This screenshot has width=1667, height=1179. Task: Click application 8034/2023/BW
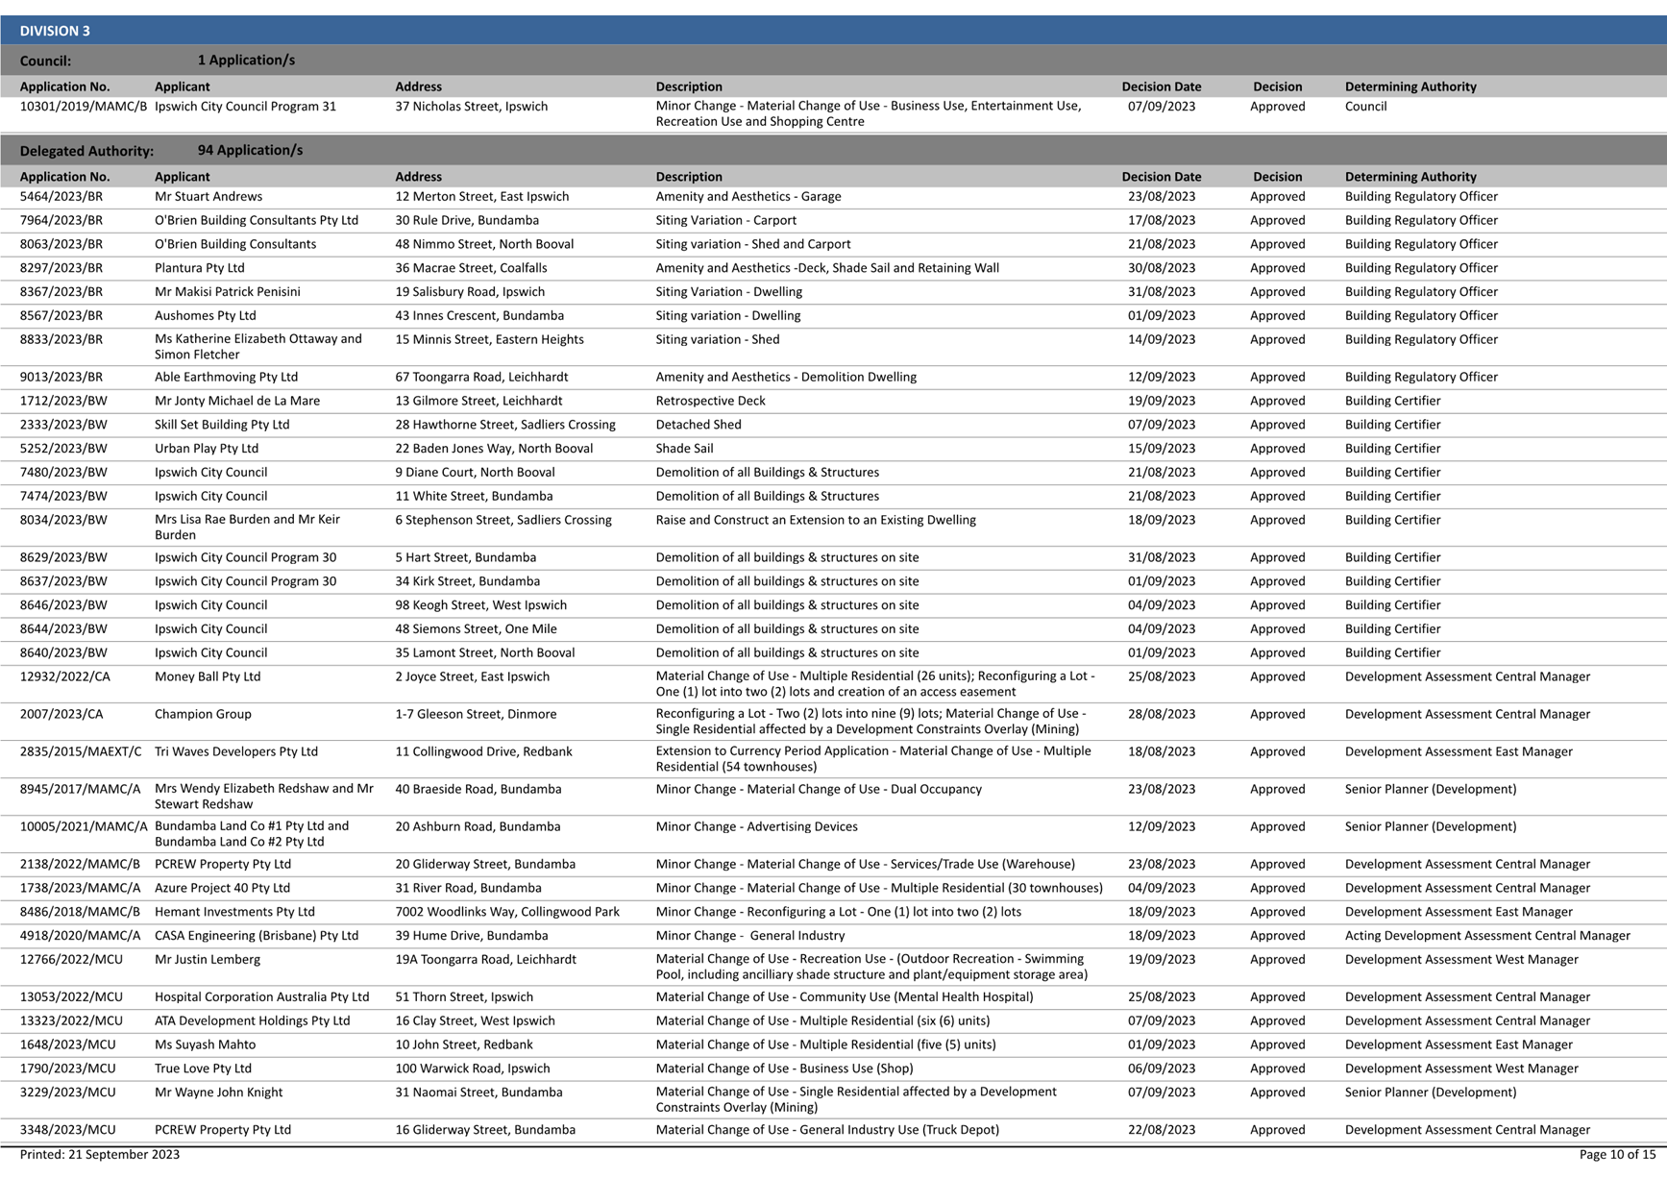tap(63, 521)
